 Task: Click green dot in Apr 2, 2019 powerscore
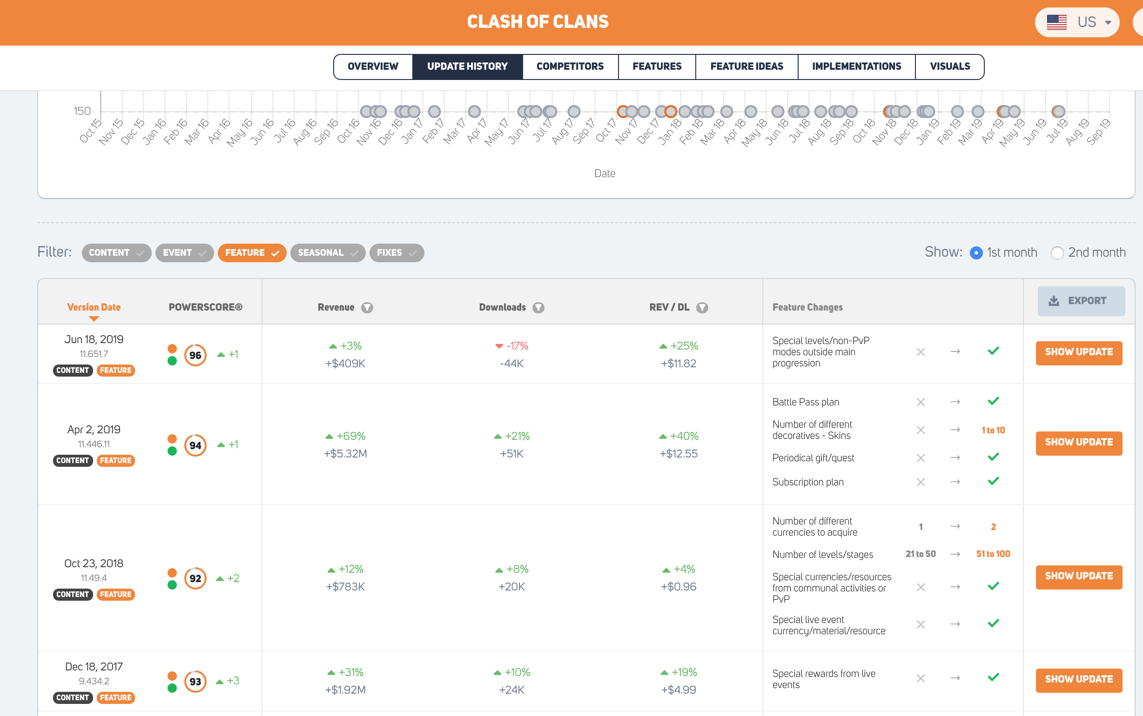tap(172, 451)
